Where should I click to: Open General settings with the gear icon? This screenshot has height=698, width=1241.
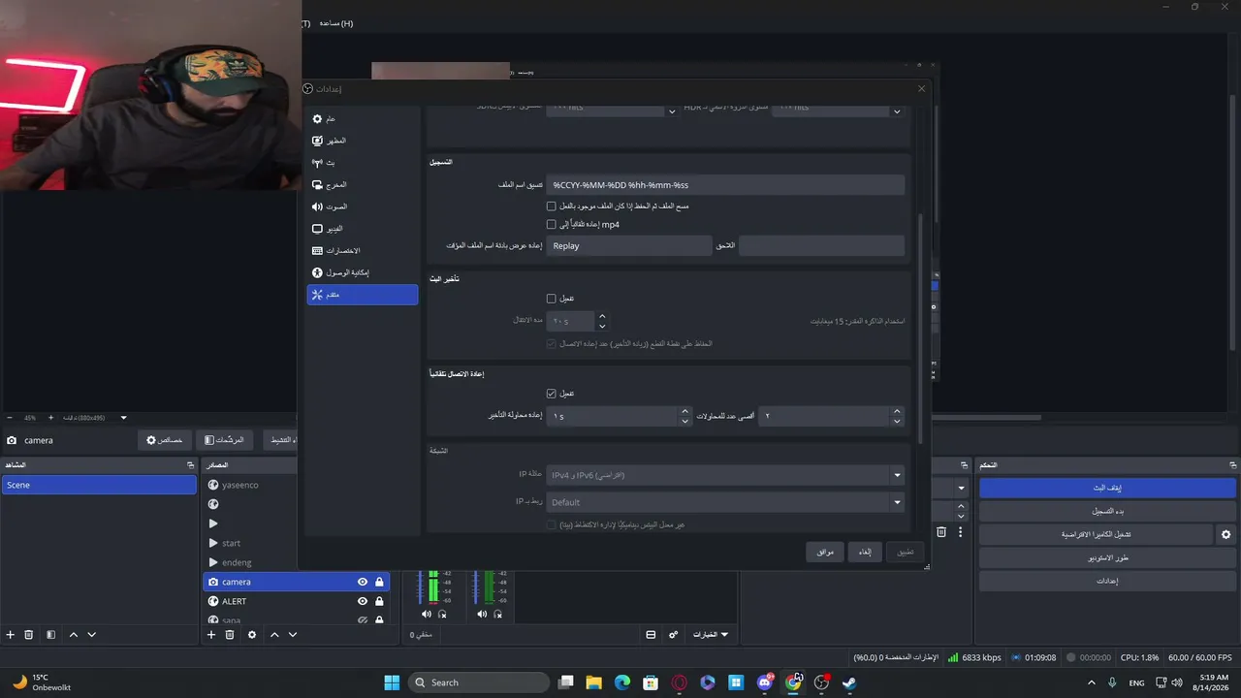317,118
